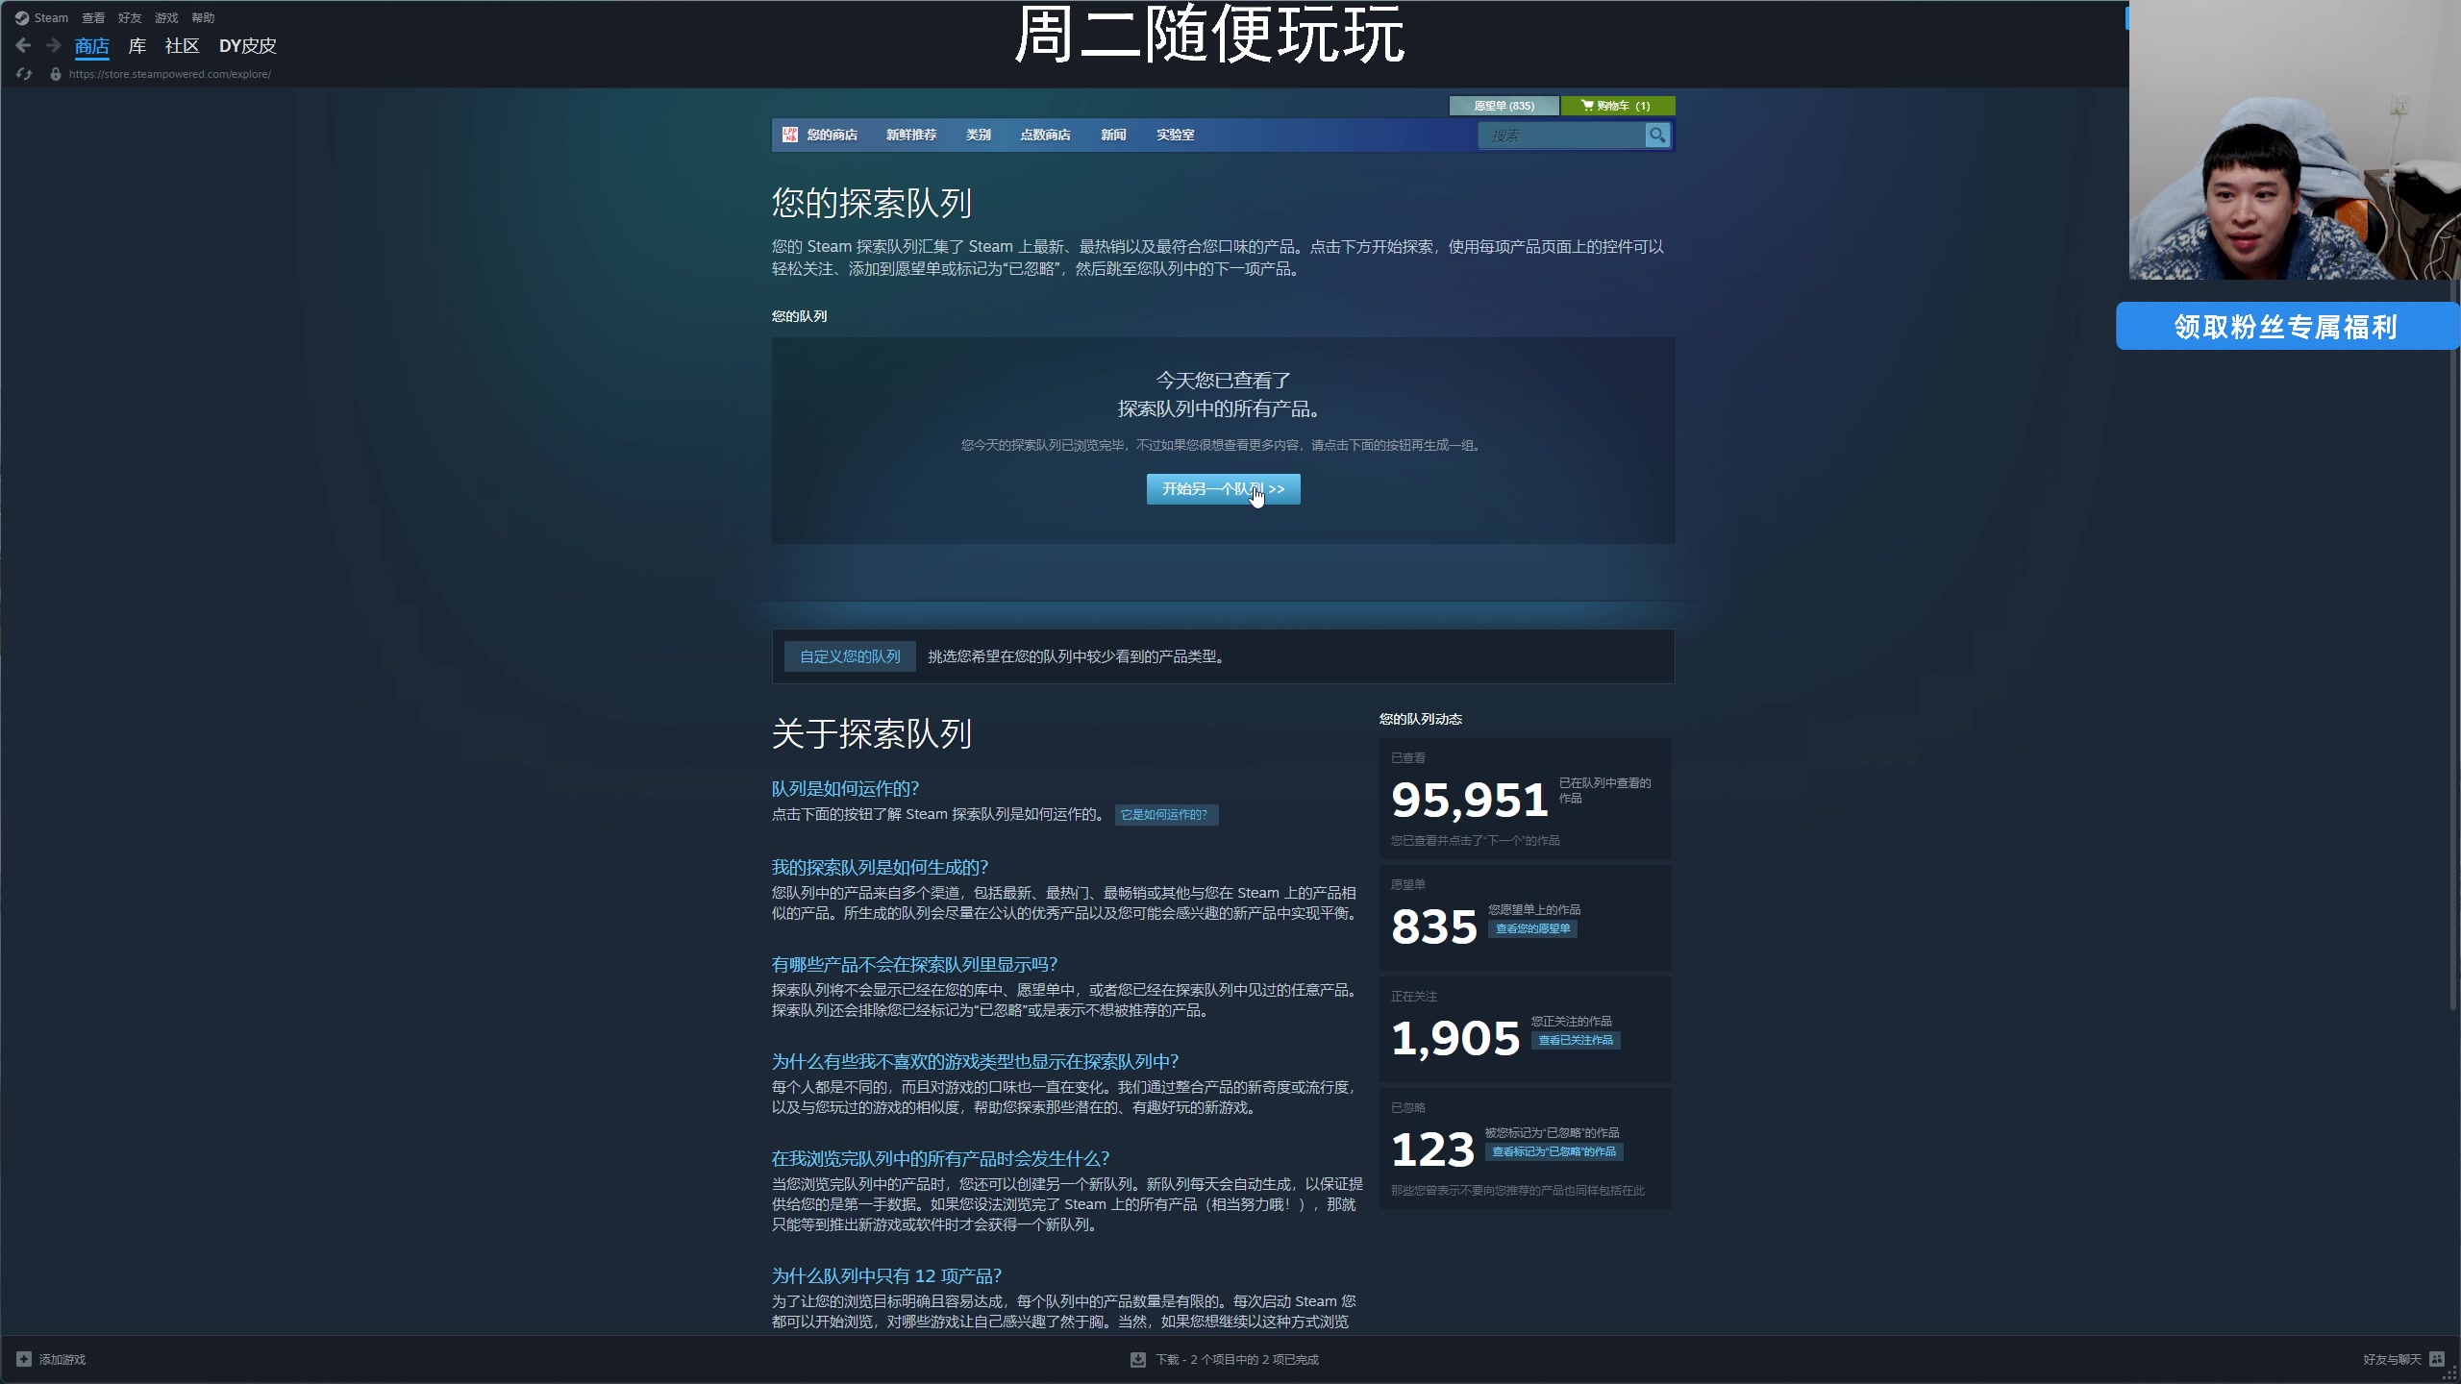
Task: Click the 您的队列动态 heading
Action: pos(1420,719)
